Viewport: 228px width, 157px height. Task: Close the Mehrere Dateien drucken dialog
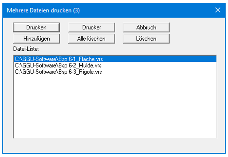pyautogui.click(x=218, y=10)
